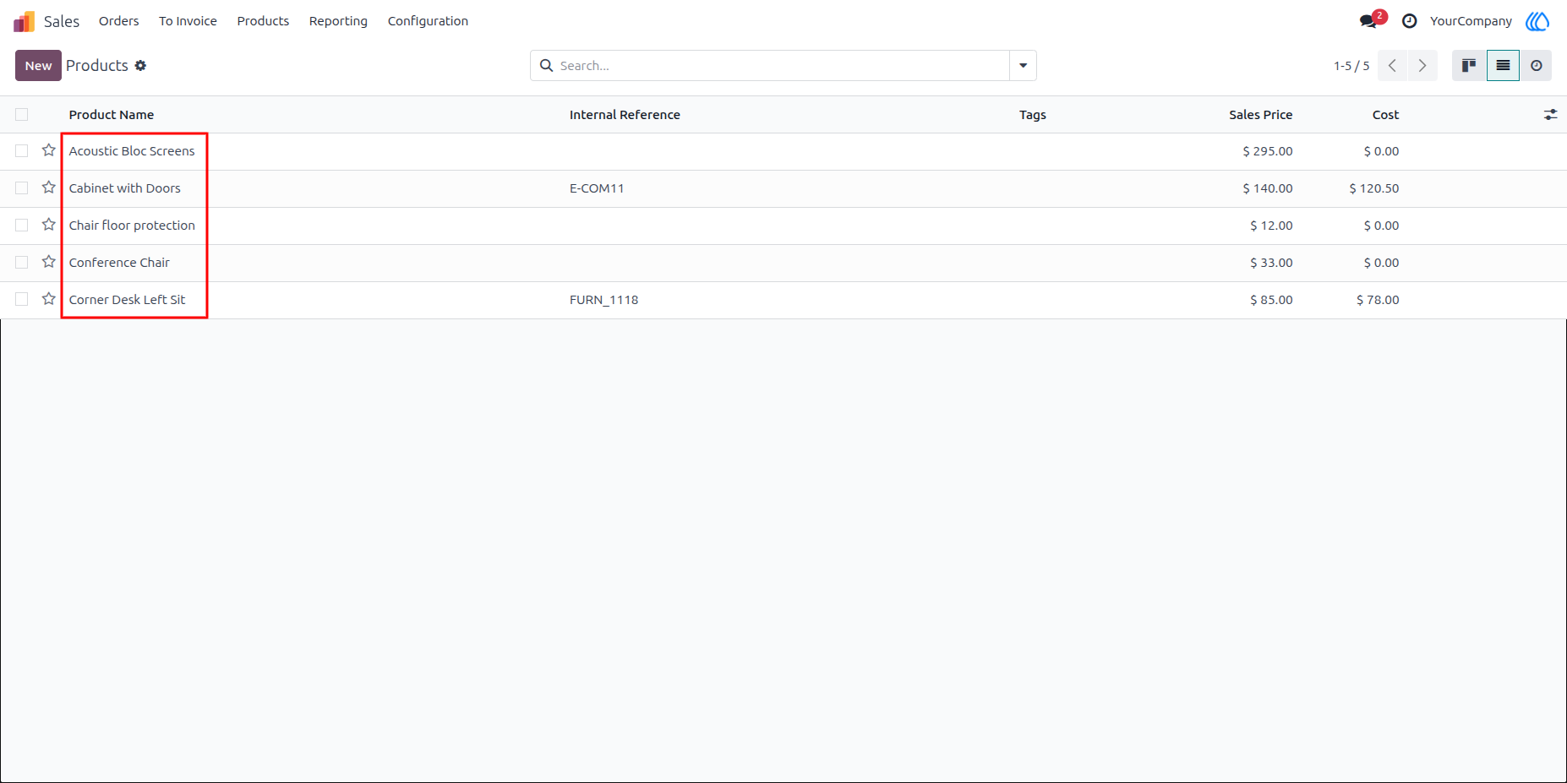Star the Chair floor protection product
Image resolution: width=1567 pixels, height=783 pixels.
(49, 225)
